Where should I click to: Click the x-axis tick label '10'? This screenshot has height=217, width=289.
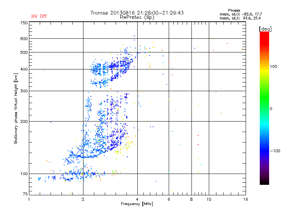(x=209, y=199)
